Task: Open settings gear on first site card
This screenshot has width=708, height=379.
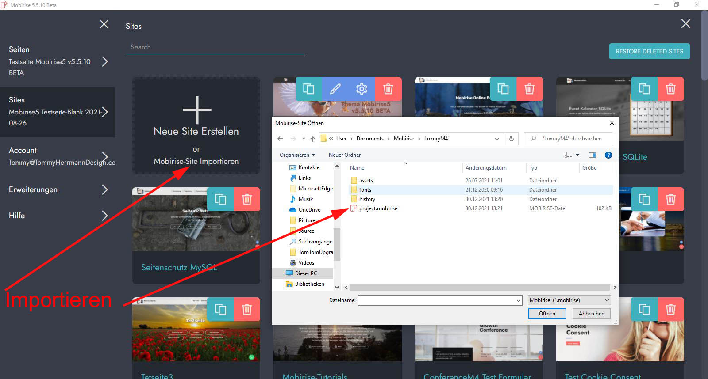Action: [362, 89]
